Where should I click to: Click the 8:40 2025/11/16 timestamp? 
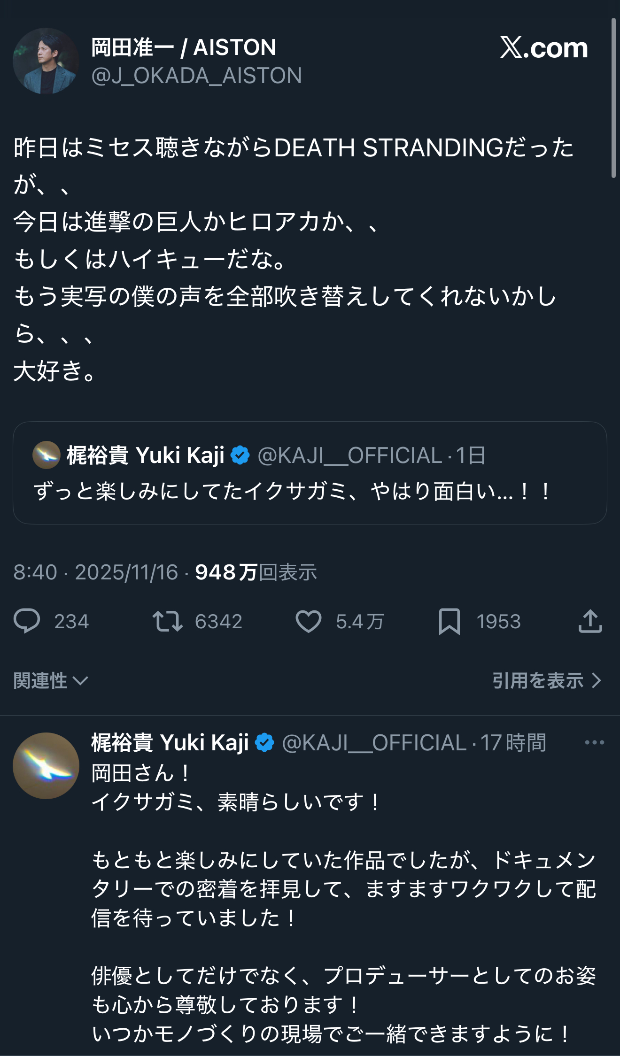tap(96, 572)
